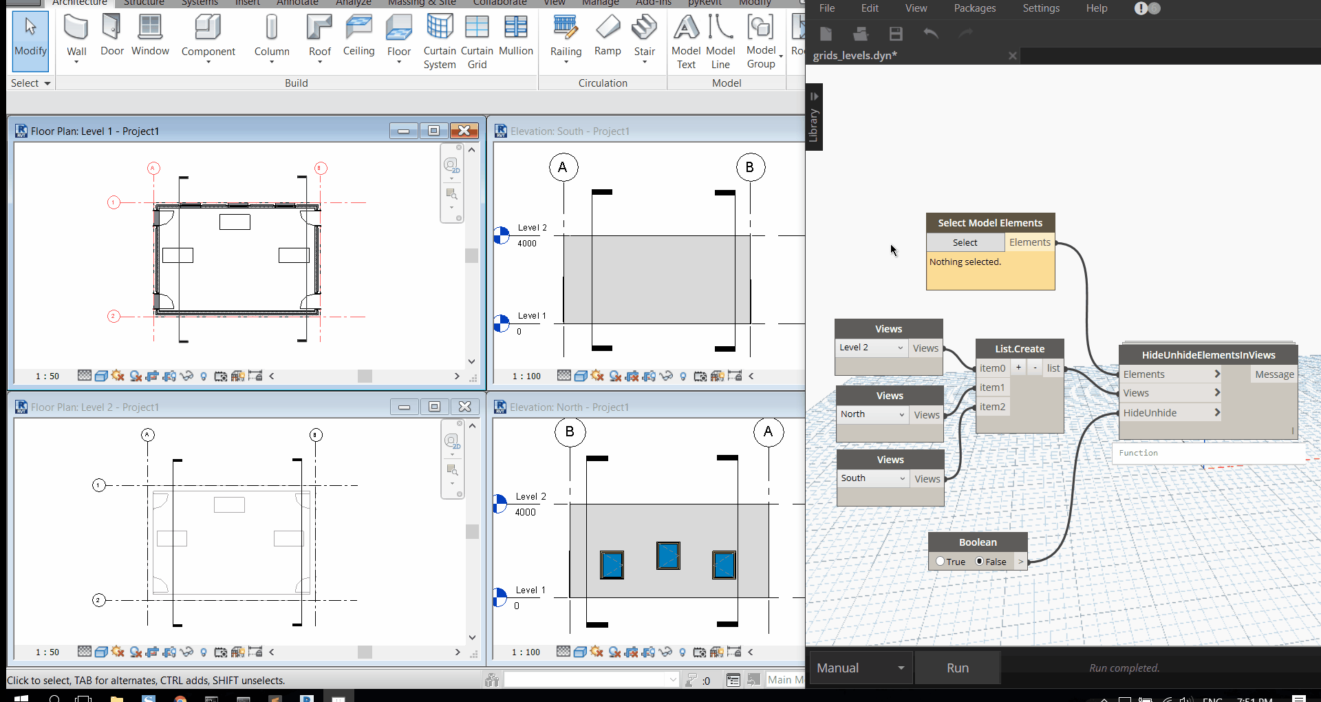
Task: Toggle Dynamo background preview switch
Action: click(x=1147, y=8)
